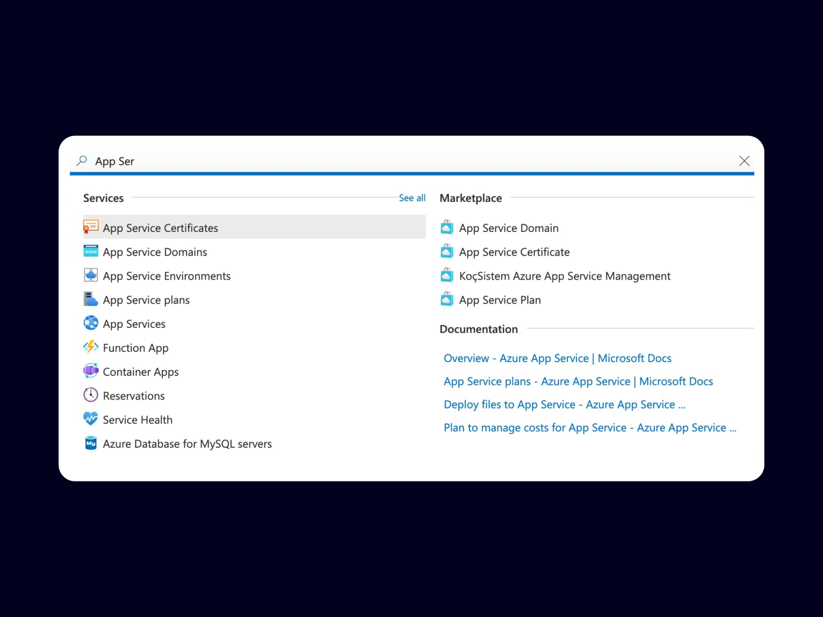Select App Service Plan marketplace text
Viewport: 823px width, 617px height.
(x=500, y=300)
